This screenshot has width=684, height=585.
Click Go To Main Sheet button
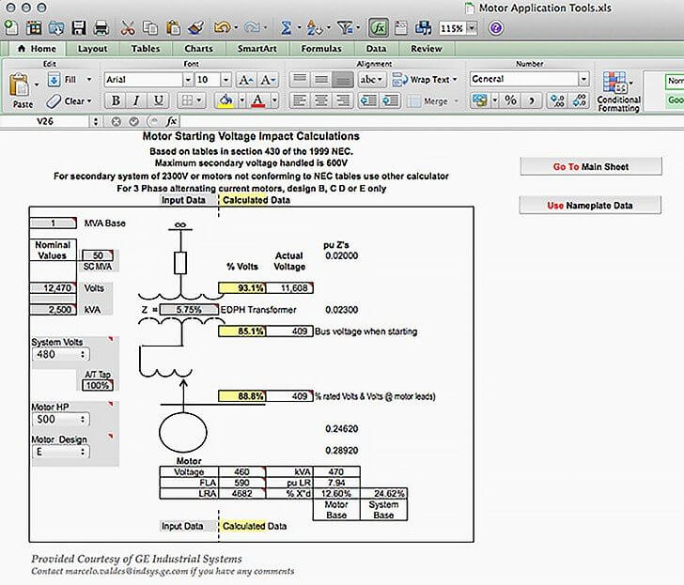(x=591, y=166)
